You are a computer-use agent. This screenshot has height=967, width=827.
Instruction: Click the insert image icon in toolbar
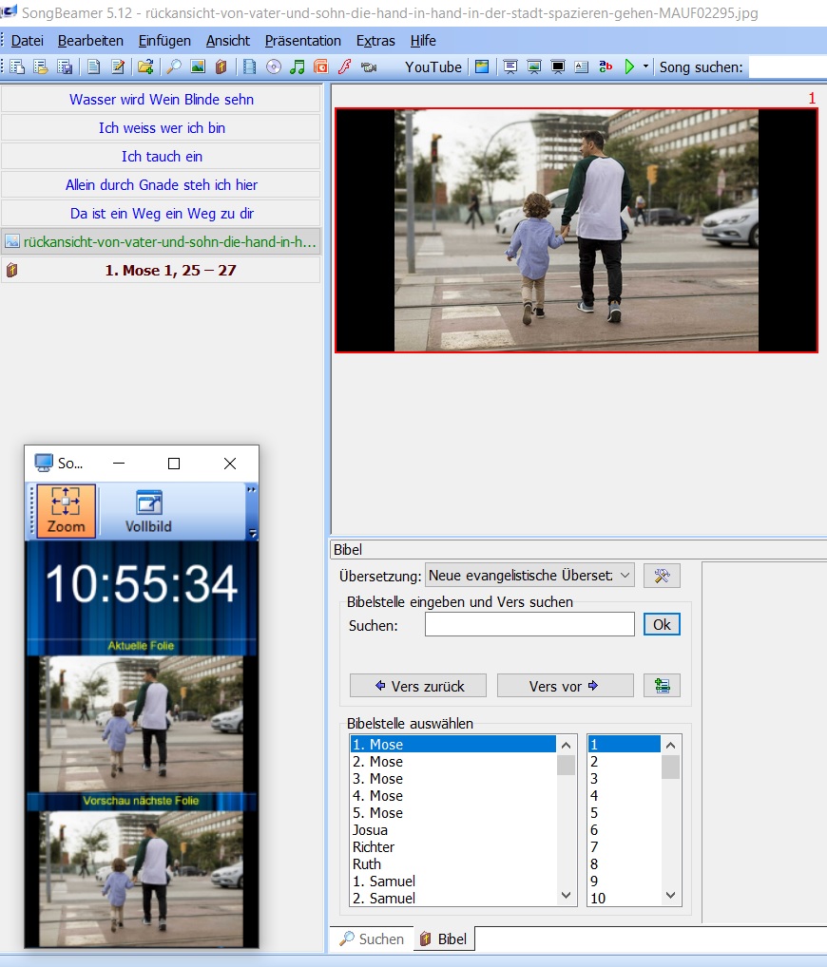pyautogui.click(x=198, y=66)
